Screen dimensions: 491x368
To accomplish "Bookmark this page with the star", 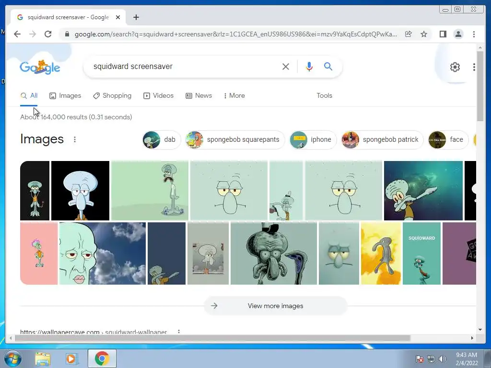I will point(424,34).
